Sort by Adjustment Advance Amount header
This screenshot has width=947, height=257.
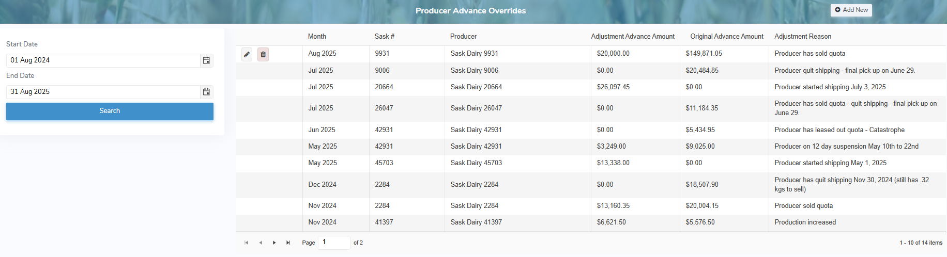pos(632,37)
